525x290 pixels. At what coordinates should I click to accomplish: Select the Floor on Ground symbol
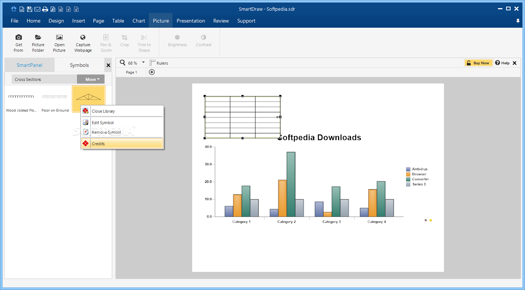tap(55, 99)
